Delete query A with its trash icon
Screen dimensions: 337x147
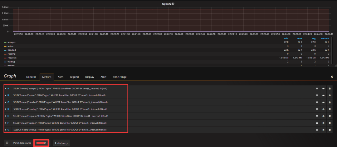tap(330, 88)
